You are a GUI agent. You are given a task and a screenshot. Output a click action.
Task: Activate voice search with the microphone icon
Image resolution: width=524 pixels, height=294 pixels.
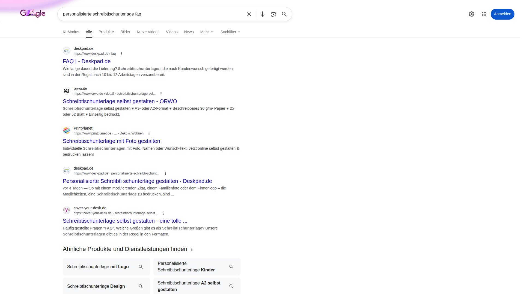pyautogui.click(x=262, y=14)
